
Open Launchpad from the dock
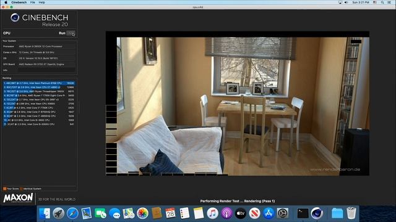click(58, 213)
